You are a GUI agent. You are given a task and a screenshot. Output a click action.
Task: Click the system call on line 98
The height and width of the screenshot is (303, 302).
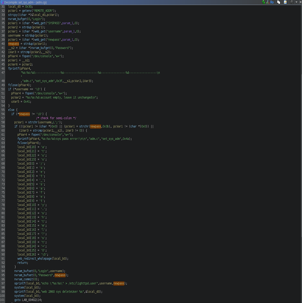(x=19, y=288)
